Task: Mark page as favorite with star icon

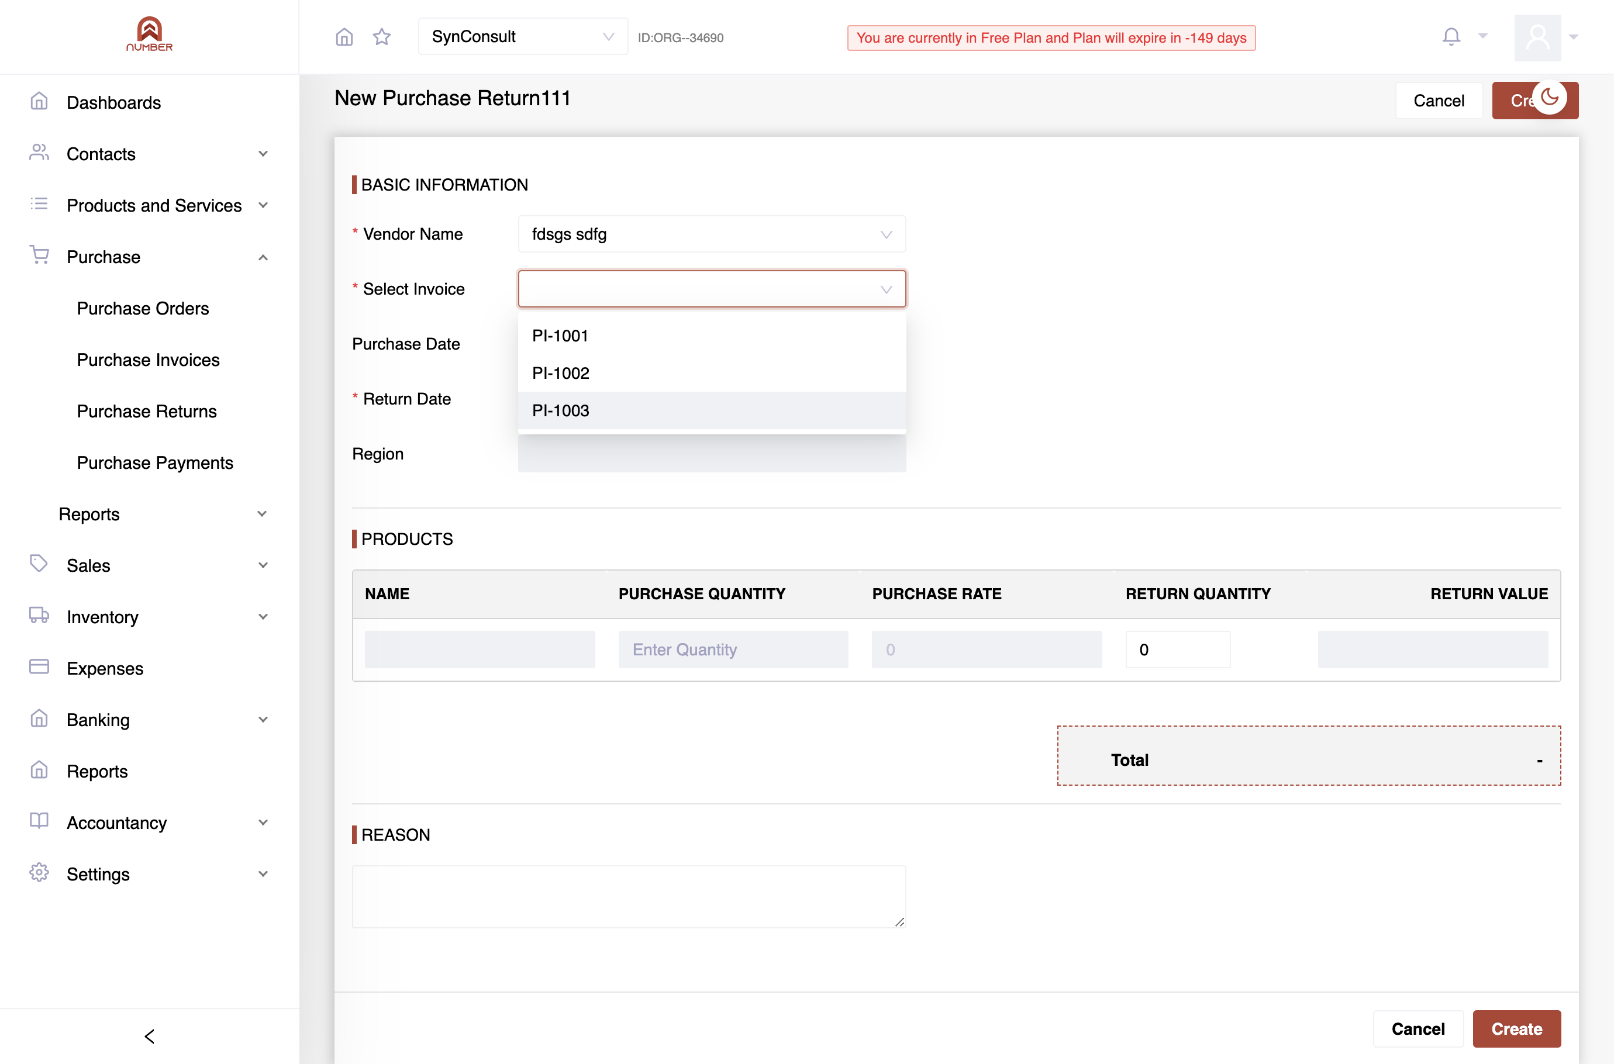Action: tap(382, 37)
